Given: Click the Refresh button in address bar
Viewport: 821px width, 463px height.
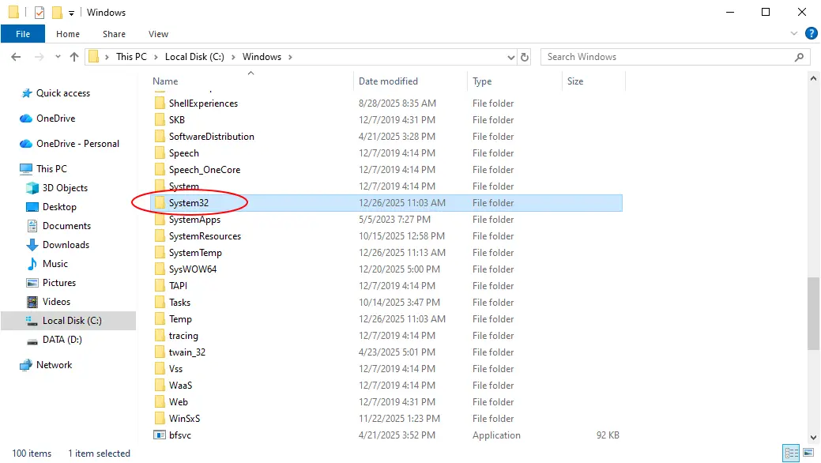Looking at the screenshot, I should 525,57.
